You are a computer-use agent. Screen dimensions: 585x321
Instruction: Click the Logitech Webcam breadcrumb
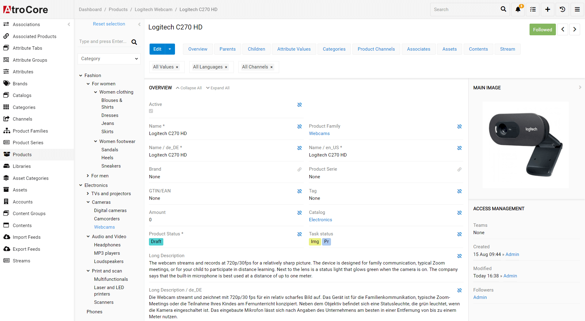154,10
